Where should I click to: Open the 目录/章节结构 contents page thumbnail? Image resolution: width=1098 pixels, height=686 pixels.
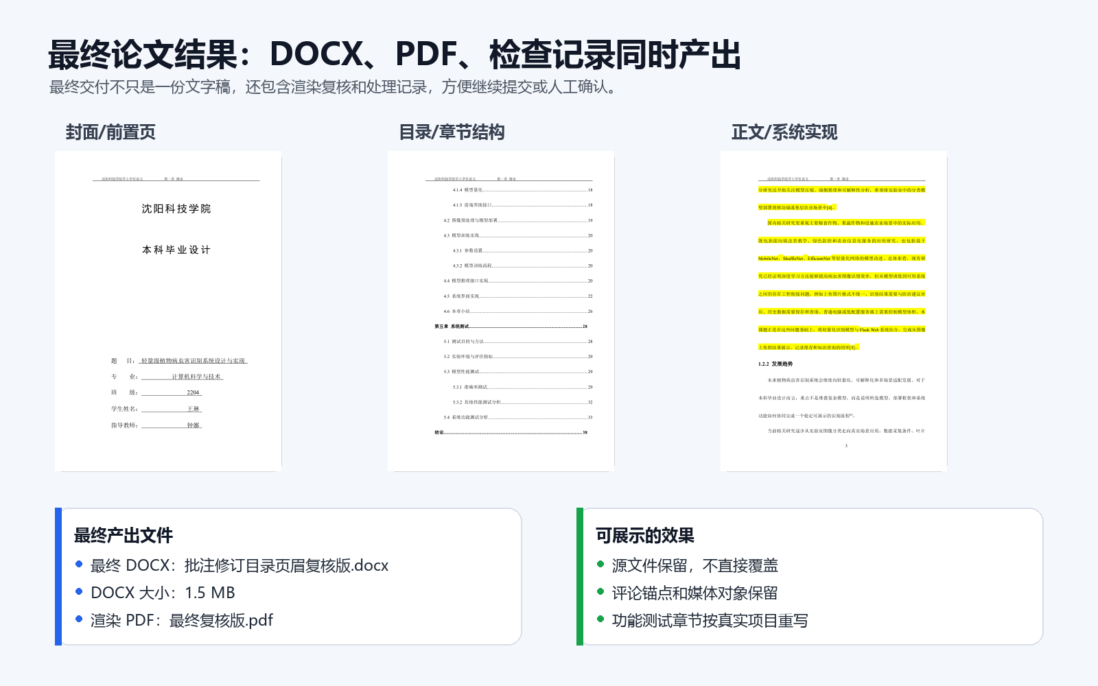tap(501, 311)
